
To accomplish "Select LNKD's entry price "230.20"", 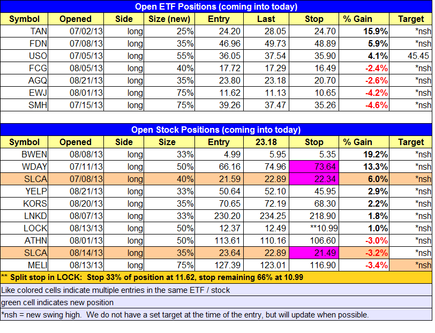I will point(219,216).
